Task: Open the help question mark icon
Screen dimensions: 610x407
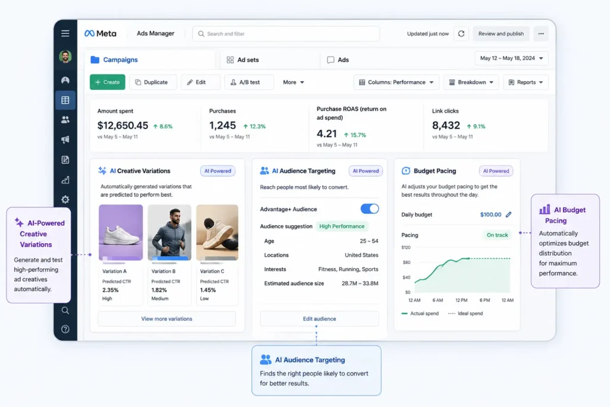Action: click(66, 329)
